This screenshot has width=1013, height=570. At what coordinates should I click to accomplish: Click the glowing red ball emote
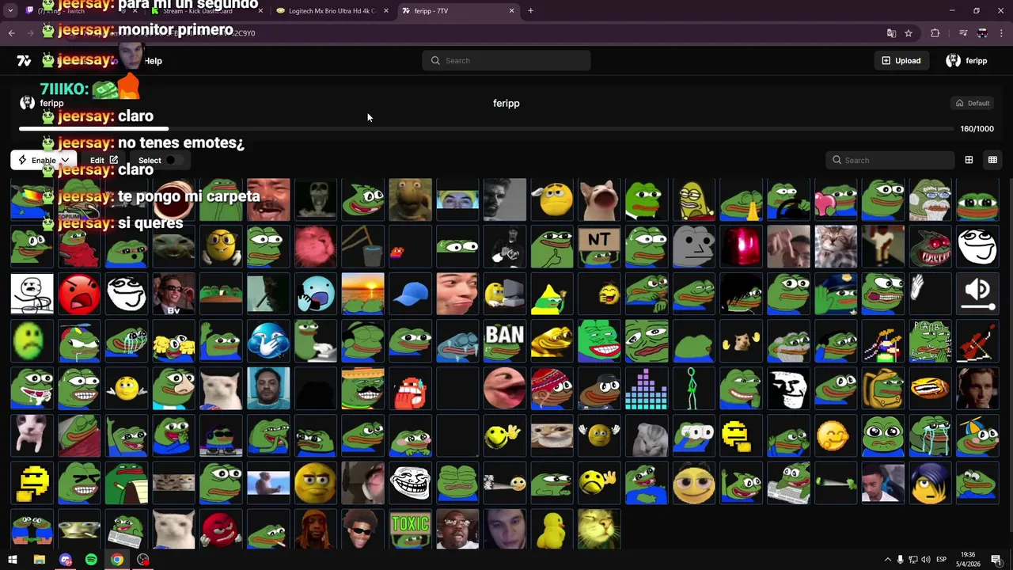pyautogui.click(x=741, y=246)
